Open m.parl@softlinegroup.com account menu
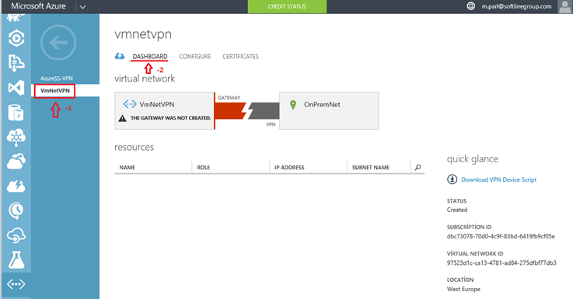 click(x=516, y=6)
